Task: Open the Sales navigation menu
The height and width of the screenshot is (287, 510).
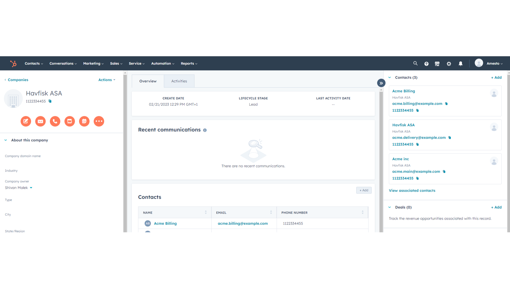Action: point(116,63)
